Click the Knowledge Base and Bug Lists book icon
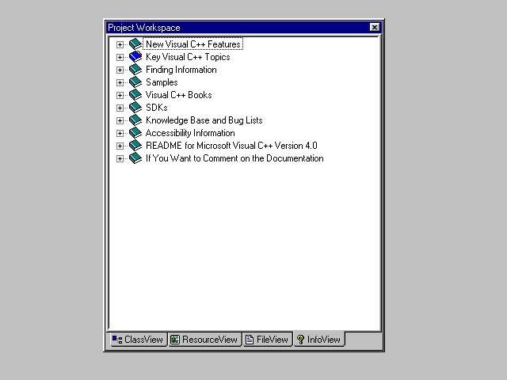 [135, 120]
